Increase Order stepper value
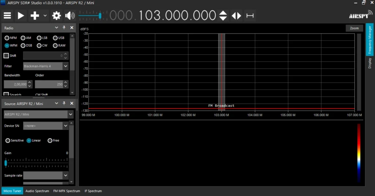Viewport: 375px width, 196px height. [66, 82]
